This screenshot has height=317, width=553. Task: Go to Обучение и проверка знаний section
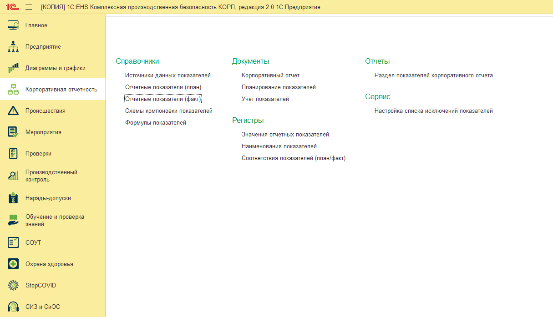click(55, 221)
